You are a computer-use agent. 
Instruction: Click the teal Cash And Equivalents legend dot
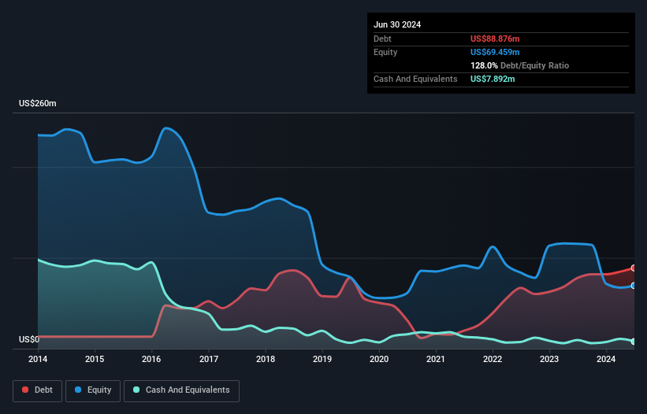[x=136, y=390]
